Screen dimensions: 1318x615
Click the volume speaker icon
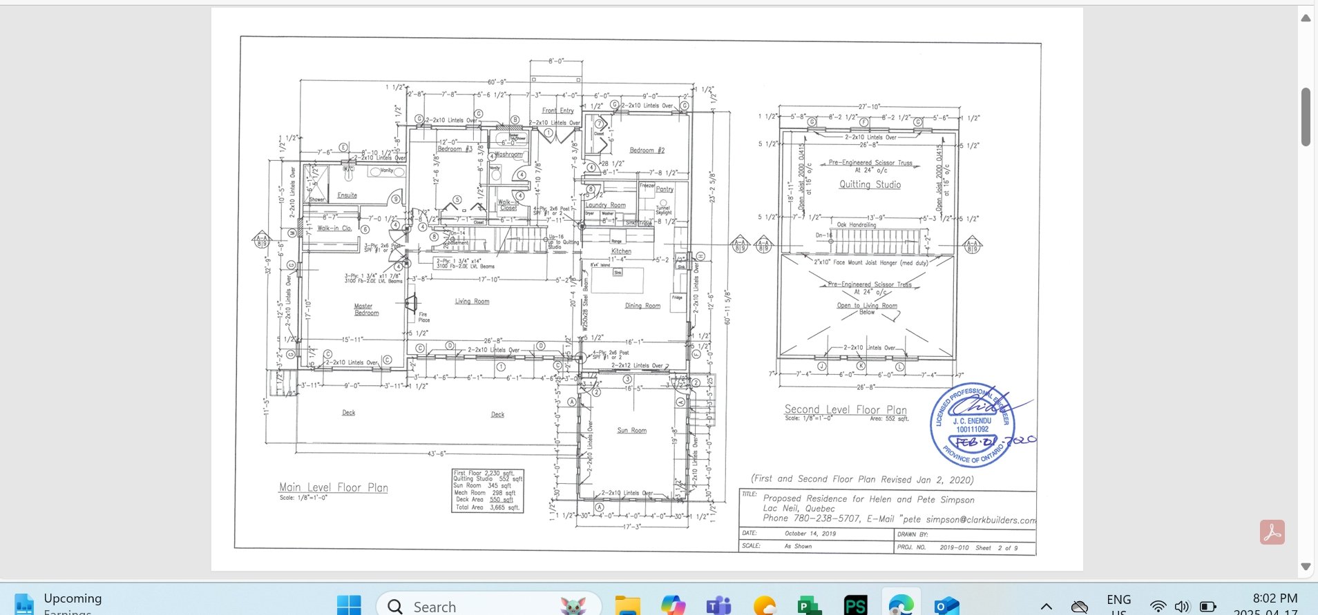click(x=1182, y=606)
